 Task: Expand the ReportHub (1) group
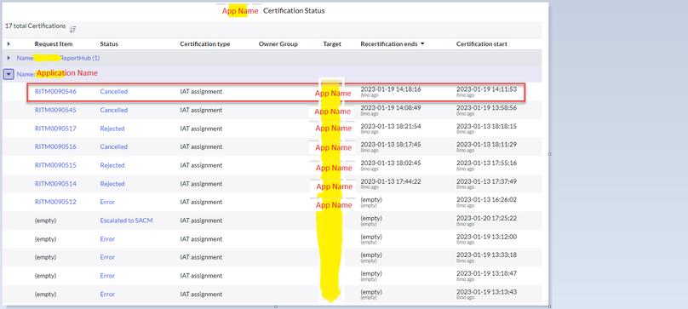pyautogui.click(x=9, y=58)
